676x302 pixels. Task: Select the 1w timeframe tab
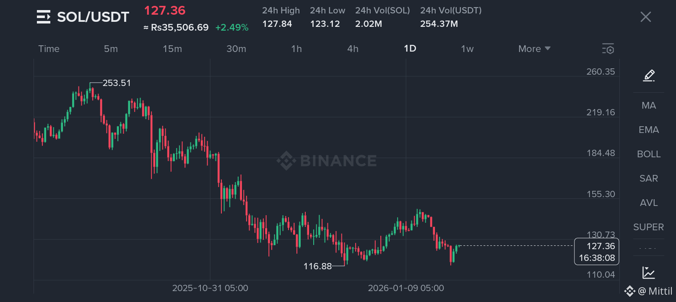[x=468, y=49]
